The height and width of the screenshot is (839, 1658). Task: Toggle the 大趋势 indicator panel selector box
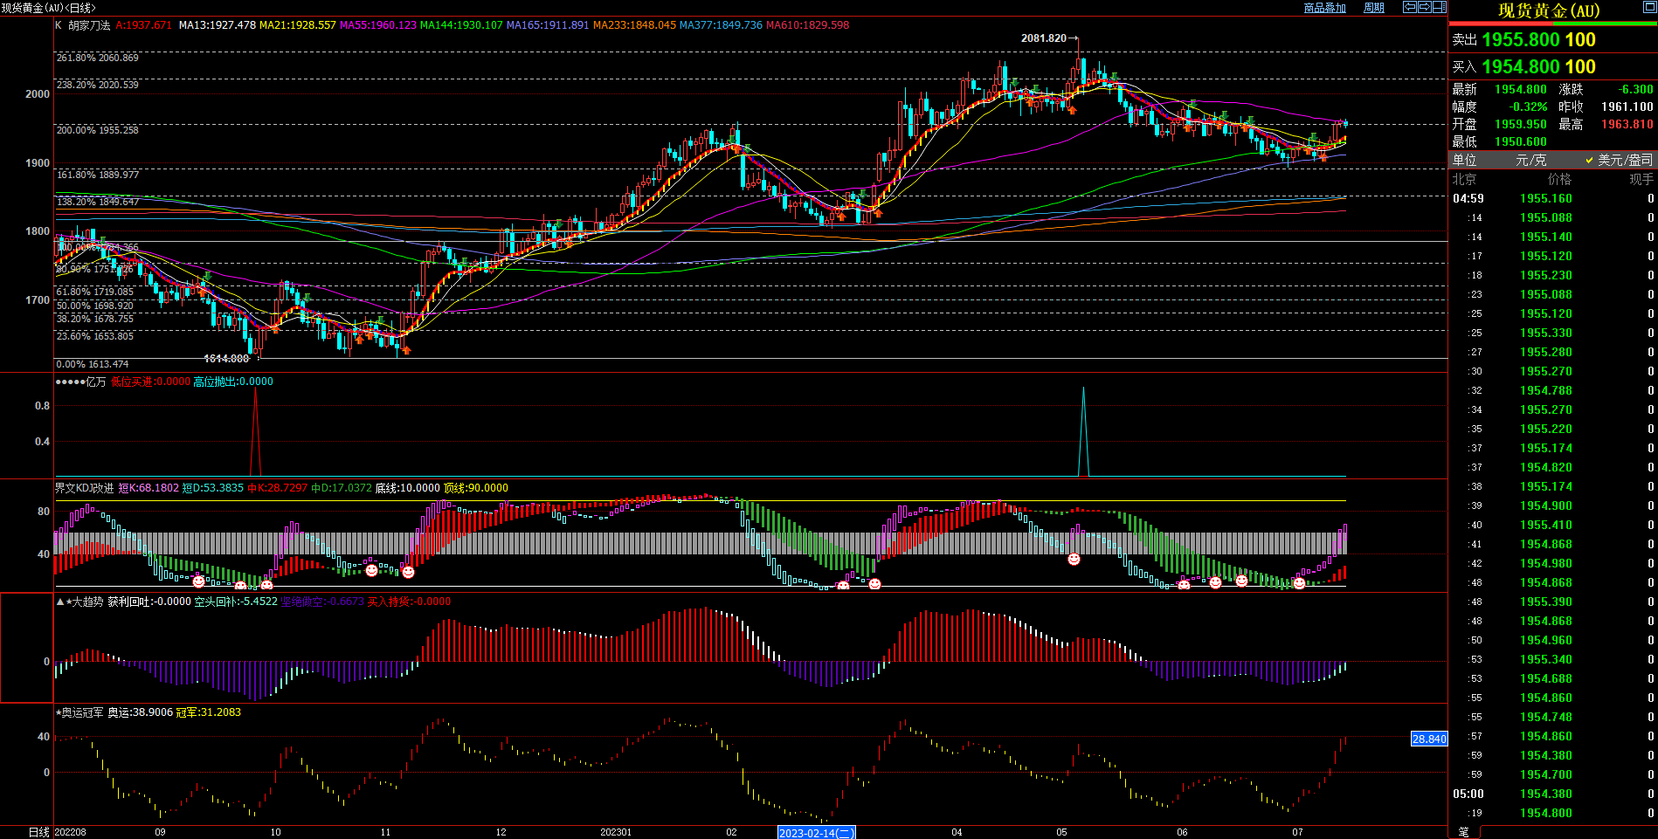[26, 647]
